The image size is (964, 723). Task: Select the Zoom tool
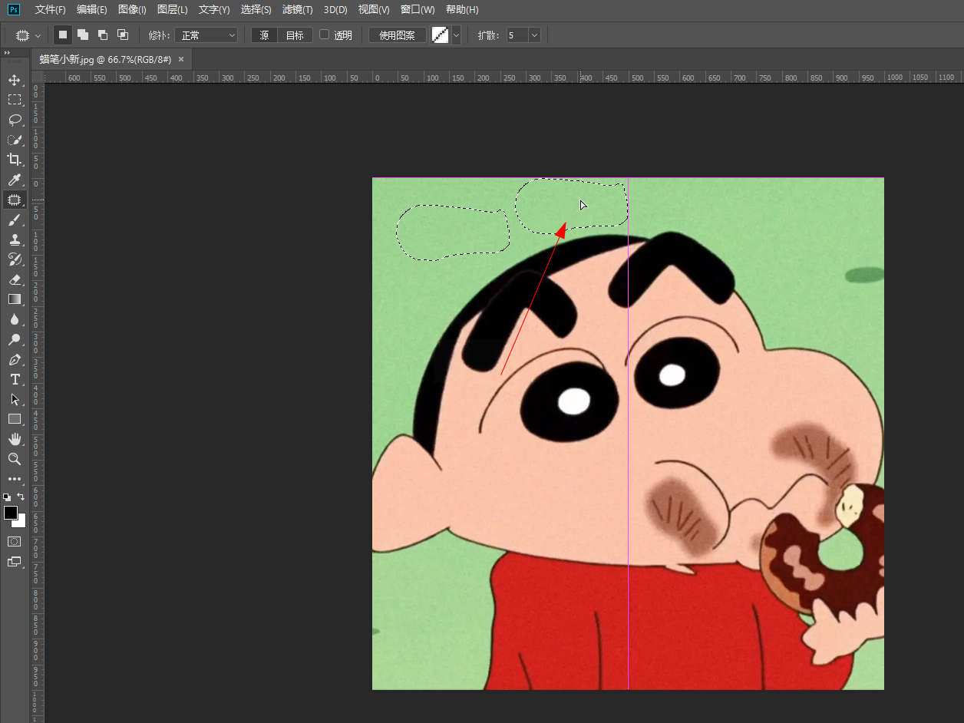click(x=15, y=459)
